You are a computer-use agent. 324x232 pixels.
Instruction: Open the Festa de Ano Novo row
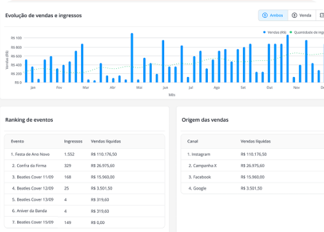click(x=84, y=154)
